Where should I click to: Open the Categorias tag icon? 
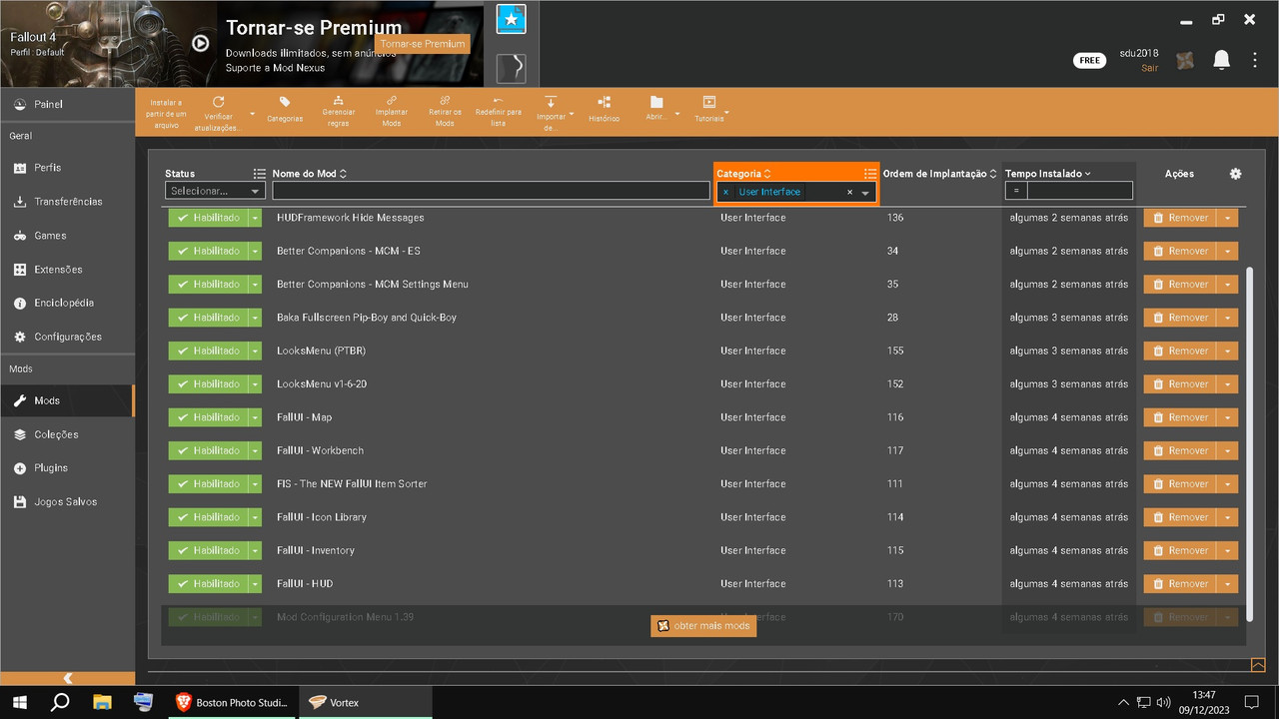285,102
